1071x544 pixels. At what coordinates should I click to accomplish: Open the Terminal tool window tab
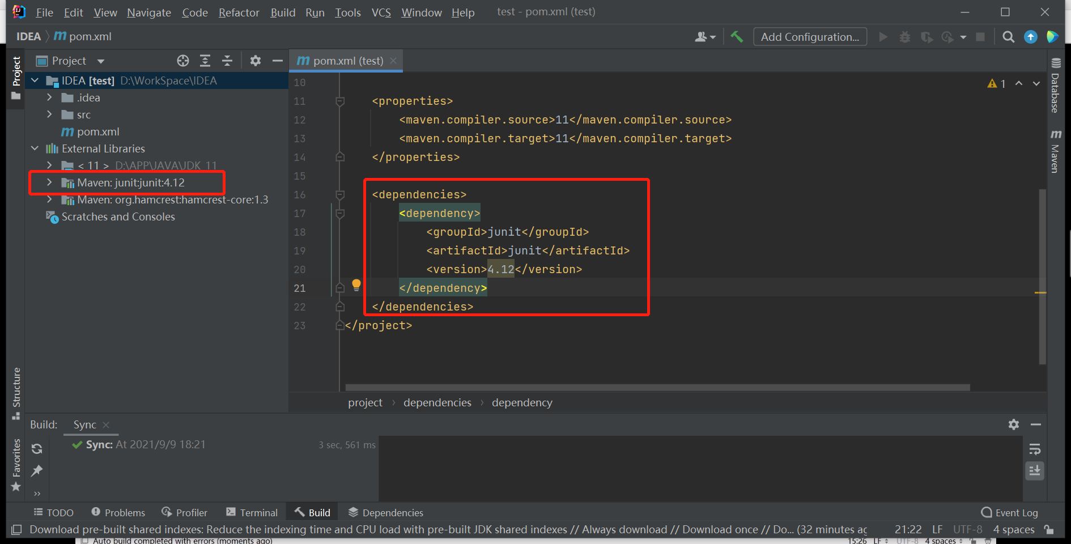[252, 512]
